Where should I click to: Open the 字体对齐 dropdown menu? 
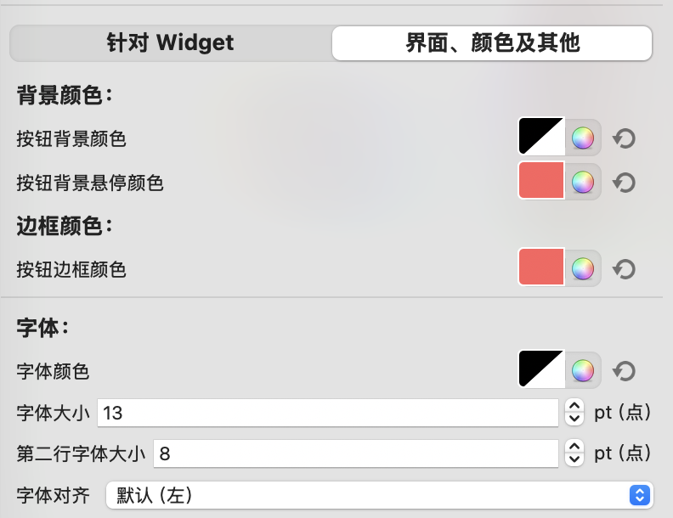coord(380,495)
